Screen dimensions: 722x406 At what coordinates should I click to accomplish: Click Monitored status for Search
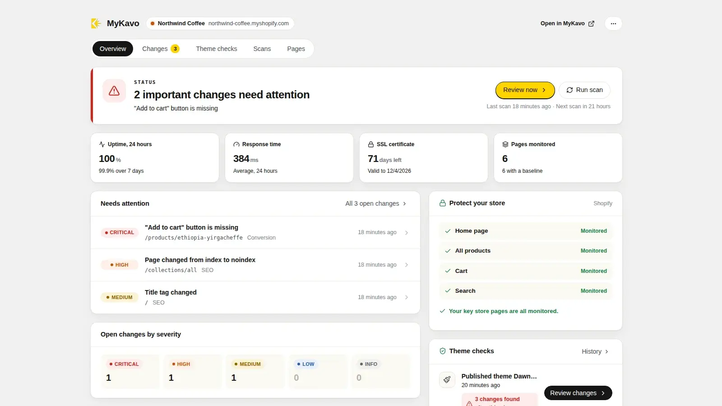point(594,291)
